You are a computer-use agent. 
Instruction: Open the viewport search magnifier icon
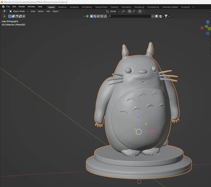(110, 16)
